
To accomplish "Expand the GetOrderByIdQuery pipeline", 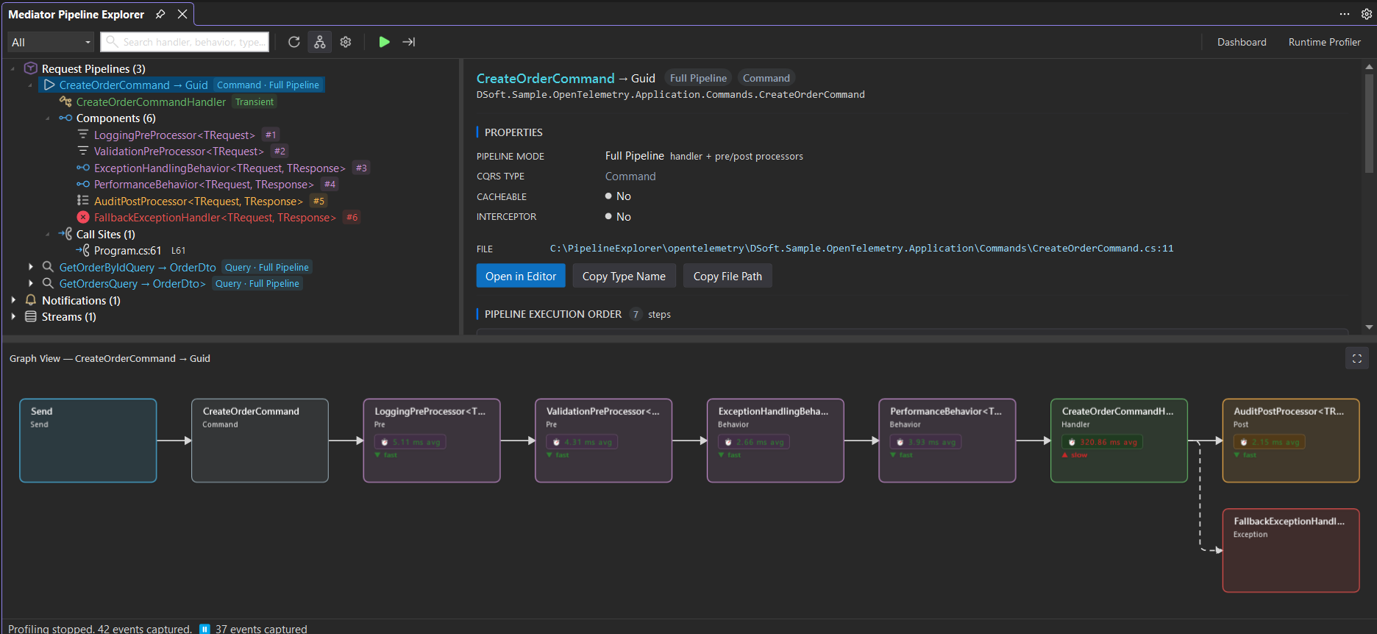I will coord(30,267).
